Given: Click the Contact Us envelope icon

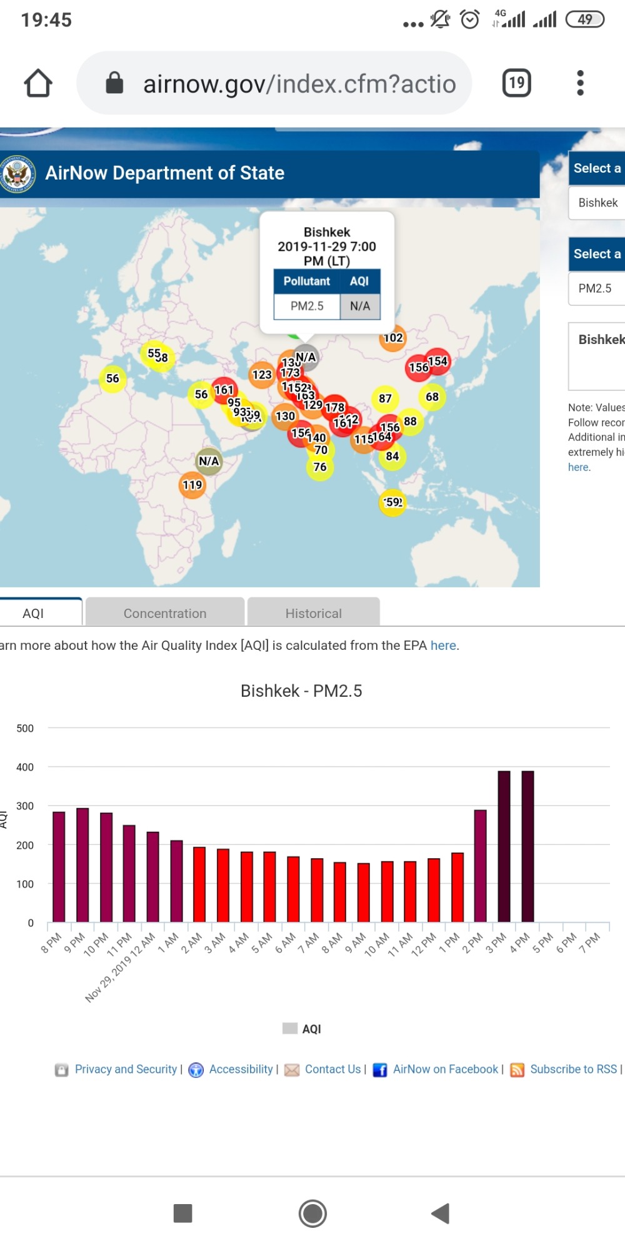Looking at the screenshot, I should coord(292,1070).
